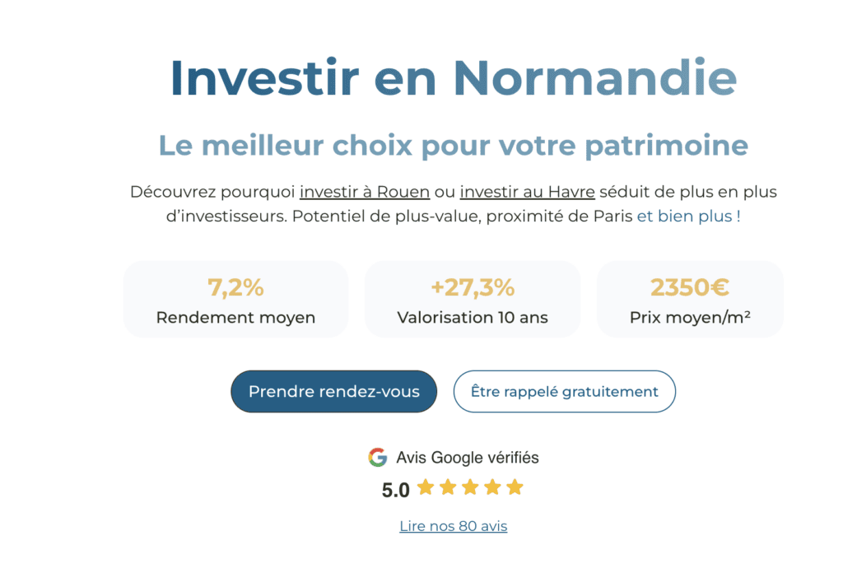Click the fourth gold star icon
843x573 pixels.
491,487
